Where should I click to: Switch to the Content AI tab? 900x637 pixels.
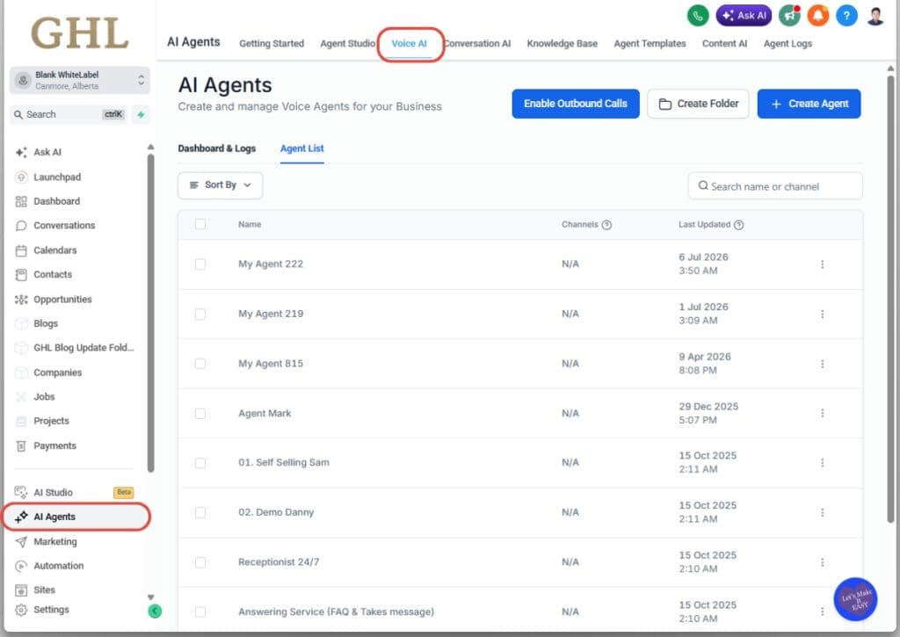coord(724,44)
